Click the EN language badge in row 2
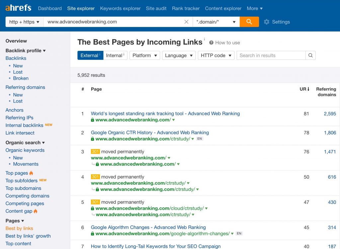This screenshot has height=249, width=340. tap(200, 138)
